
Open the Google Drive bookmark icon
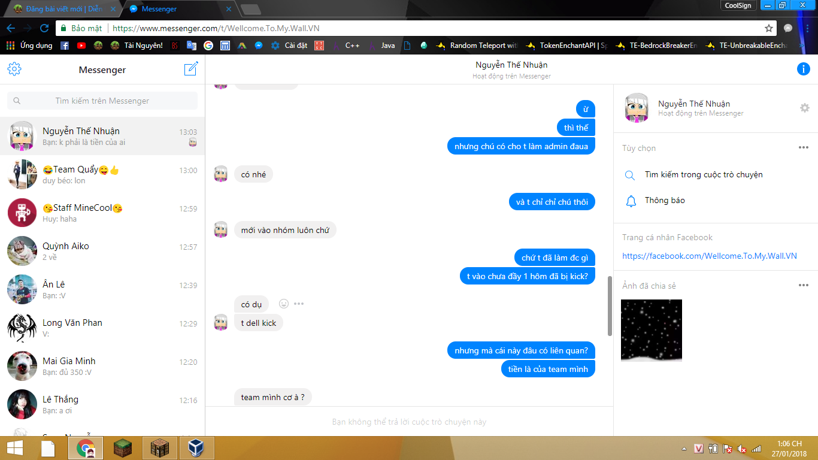(242, 46)
